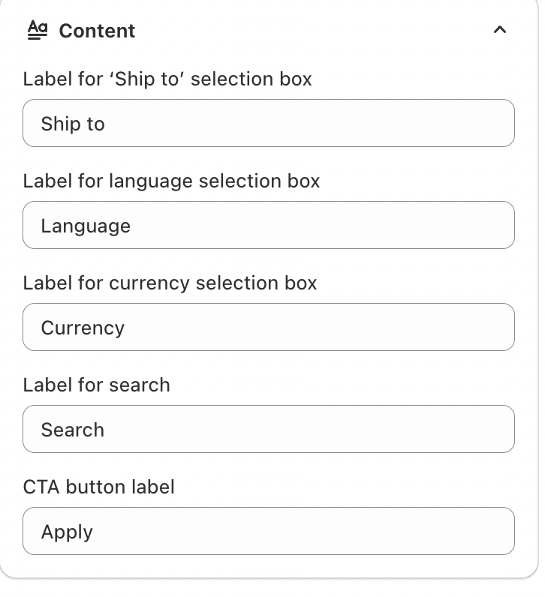Screen dimensions: 545x597
Task: Click the Aa text icon beside Content
Action: [x=37, y=30]
